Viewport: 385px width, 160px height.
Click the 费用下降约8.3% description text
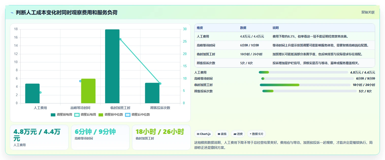click(310, 37)
